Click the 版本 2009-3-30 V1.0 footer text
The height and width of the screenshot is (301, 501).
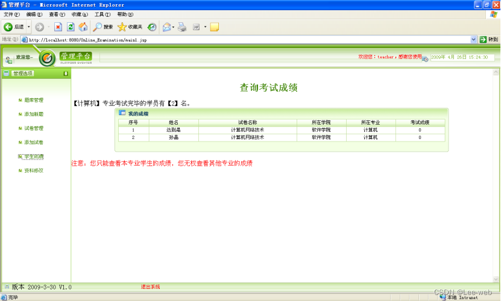[42, 287]
